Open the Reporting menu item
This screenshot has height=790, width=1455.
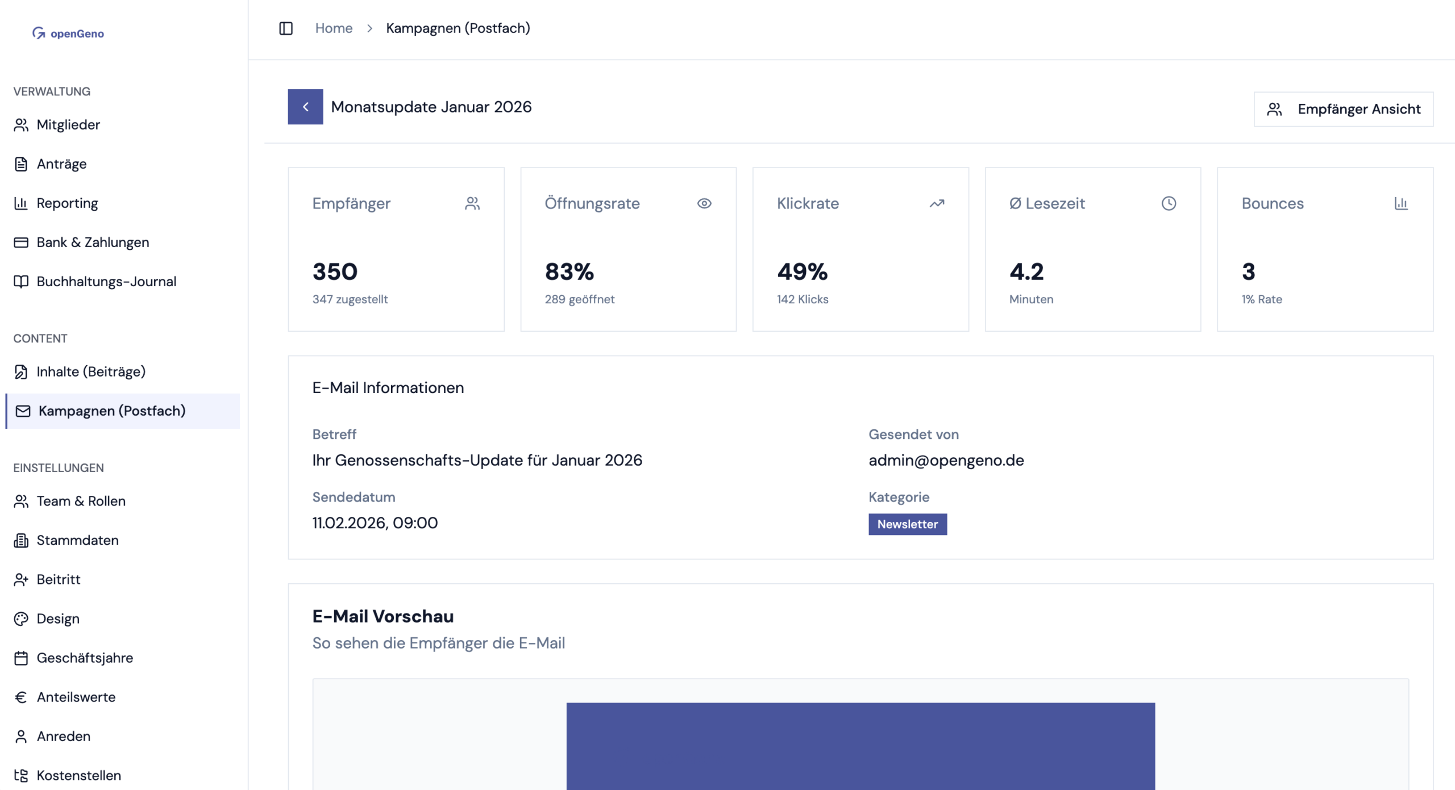click(67, 203)
